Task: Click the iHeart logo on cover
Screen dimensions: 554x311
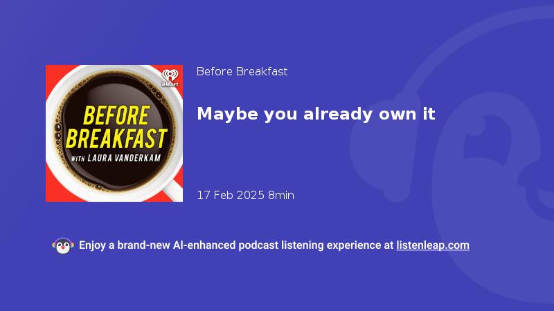Action: [170, 78]
